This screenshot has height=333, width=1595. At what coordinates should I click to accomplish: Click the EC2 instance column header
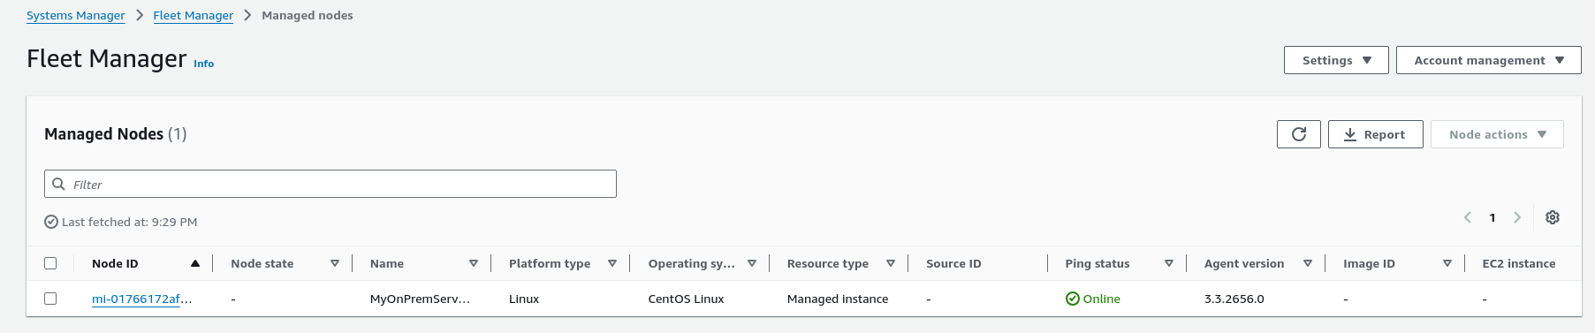(1518, 263)
